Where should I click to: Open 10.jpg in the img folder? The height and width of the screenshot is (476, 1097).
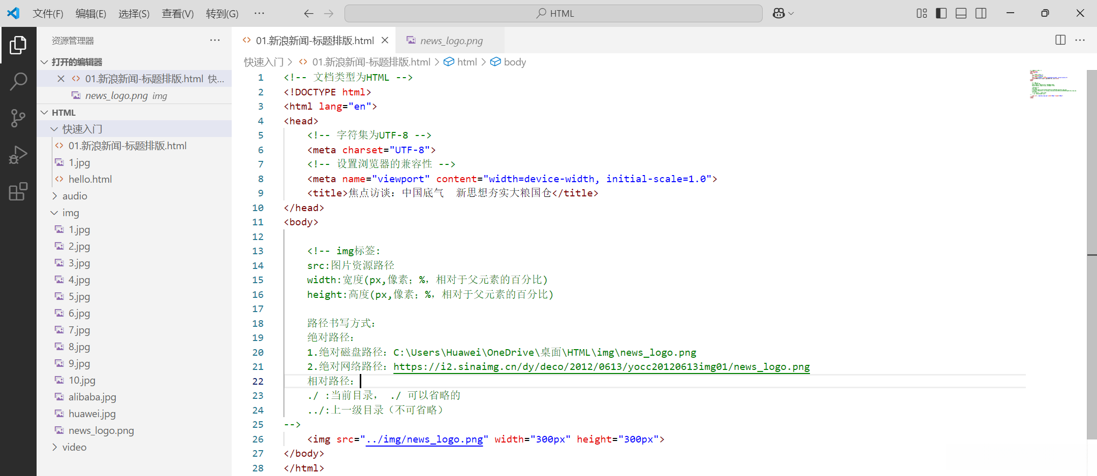coord(134,380)
